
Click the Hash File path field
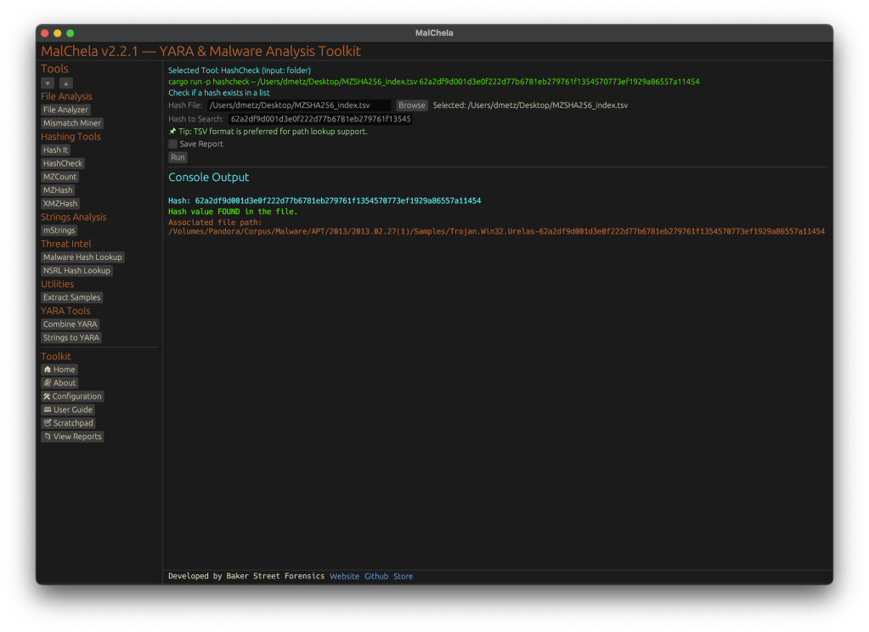click(299, 105)
